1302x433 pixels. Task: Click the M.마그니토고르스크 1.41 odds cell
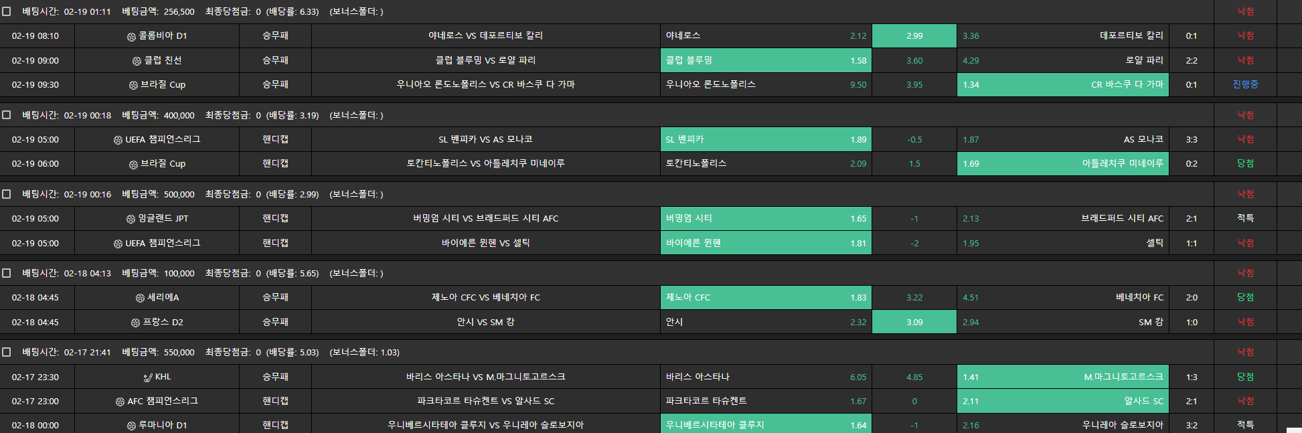[1062, 377]
